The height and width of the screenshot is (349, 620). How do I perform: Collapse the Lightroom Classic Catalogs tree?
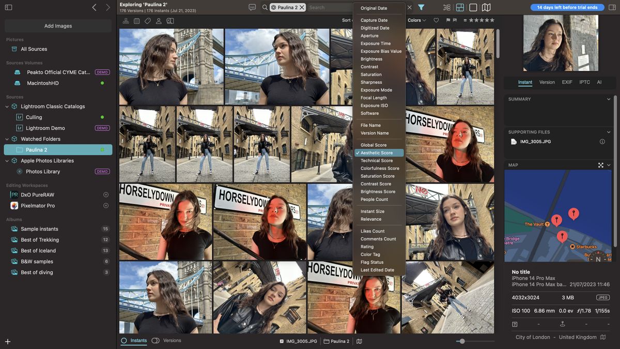[x=6, y=106]
